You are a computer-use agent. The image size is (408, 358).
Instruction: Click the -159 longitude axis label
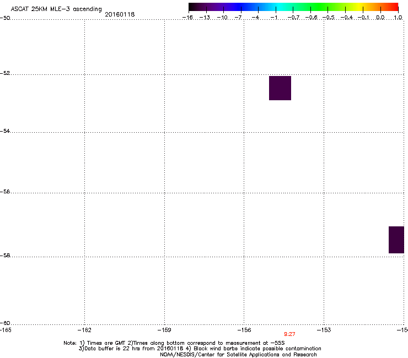(164, 330)
